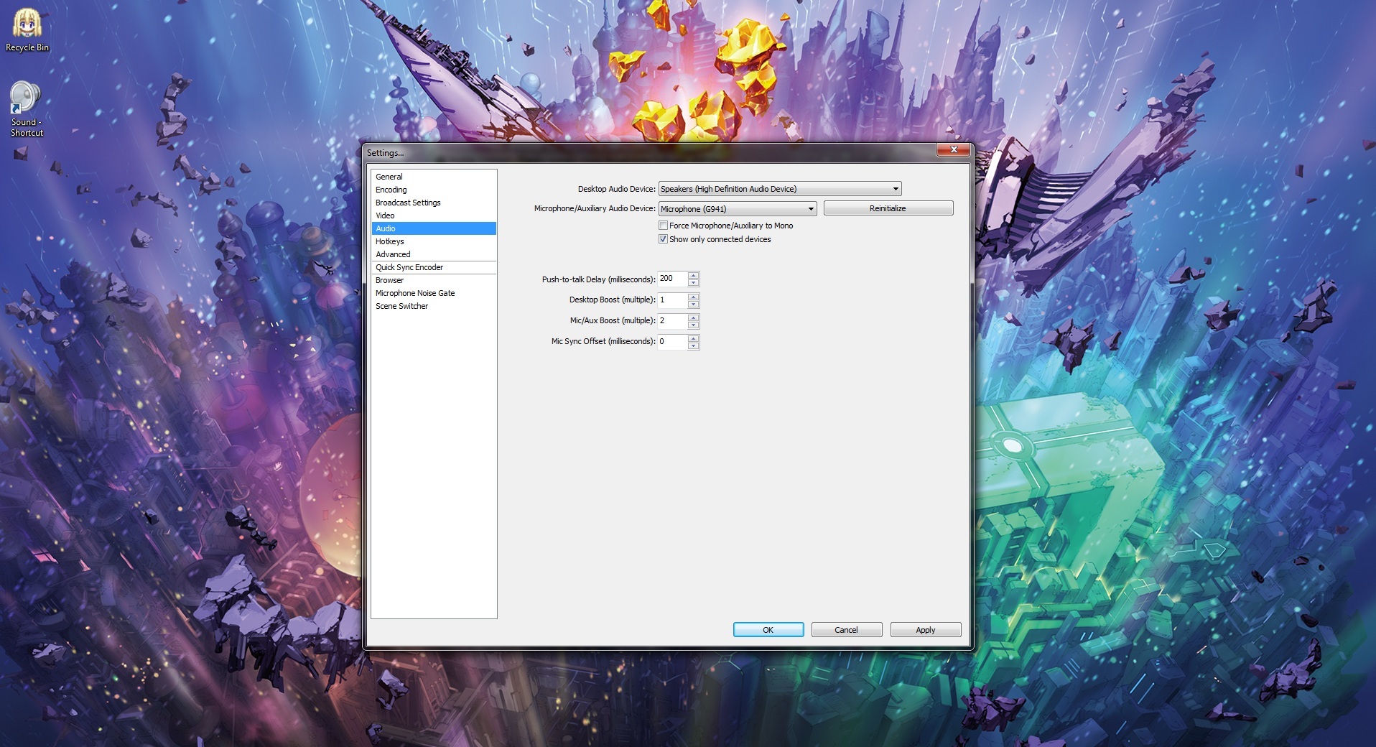The width and height of the screenshot is (1376, 747).
Task: Close the Settings dialog window
Action: pyautogui.click(x=953, y=149)
